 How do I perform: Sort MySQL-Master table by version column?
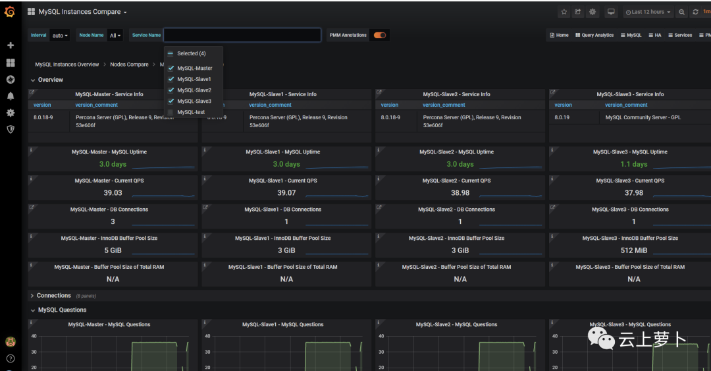coord(42,105)
